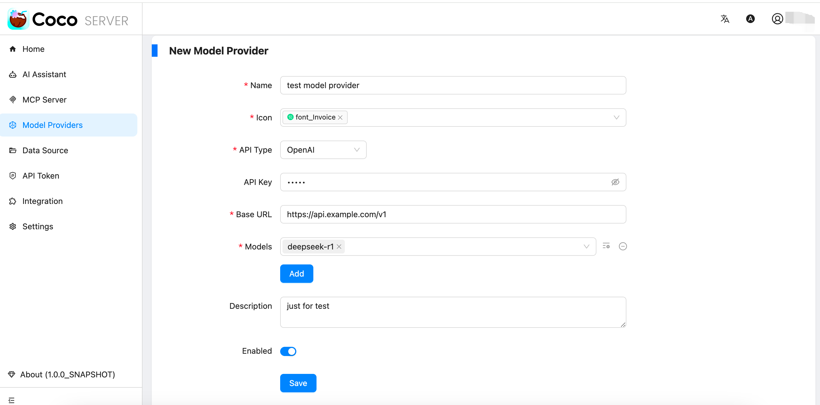Remove the deepseek-r1 model tag

point(339,247)
